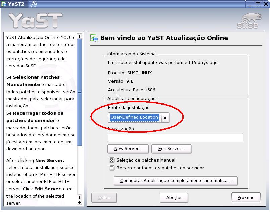The width and height of the screenshot is (270, 212).
Task: Maximize the YaST2 window
Action: [258, 4]
